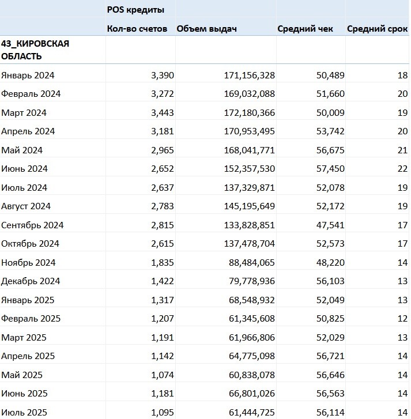The height and width of the screenshot is (419, 411).
Task: Click the "POS кредиты" header cell
Action: click(x=135, y=10)
